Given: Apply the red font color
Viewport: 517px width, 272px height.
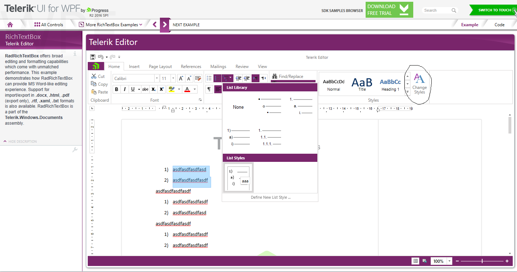Looking at the screenshot, I should pos(187,89).
